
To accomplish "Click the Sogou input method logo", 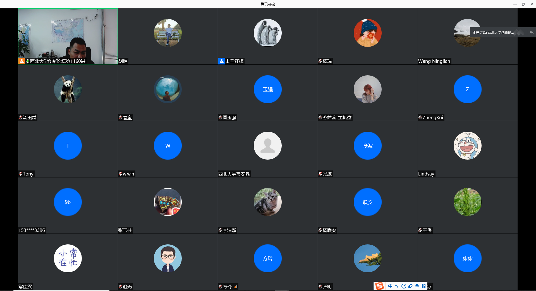I will click(x=379, y=286).
